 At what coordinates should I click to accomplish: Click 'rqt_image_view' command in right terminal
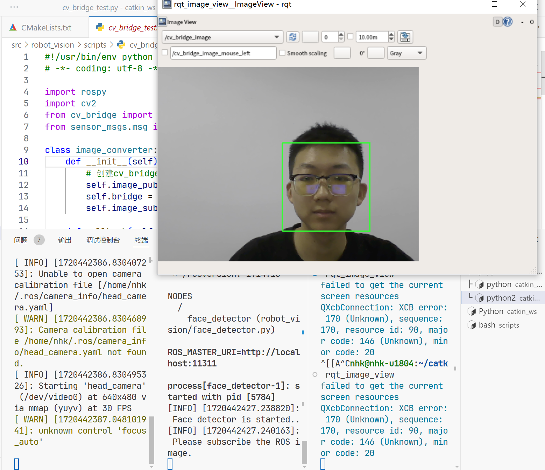pyautogui.click(x=360, y=374)
